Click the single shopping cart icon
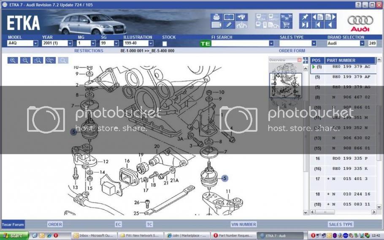Screen dimensions: 384x240 click(286, 25)
